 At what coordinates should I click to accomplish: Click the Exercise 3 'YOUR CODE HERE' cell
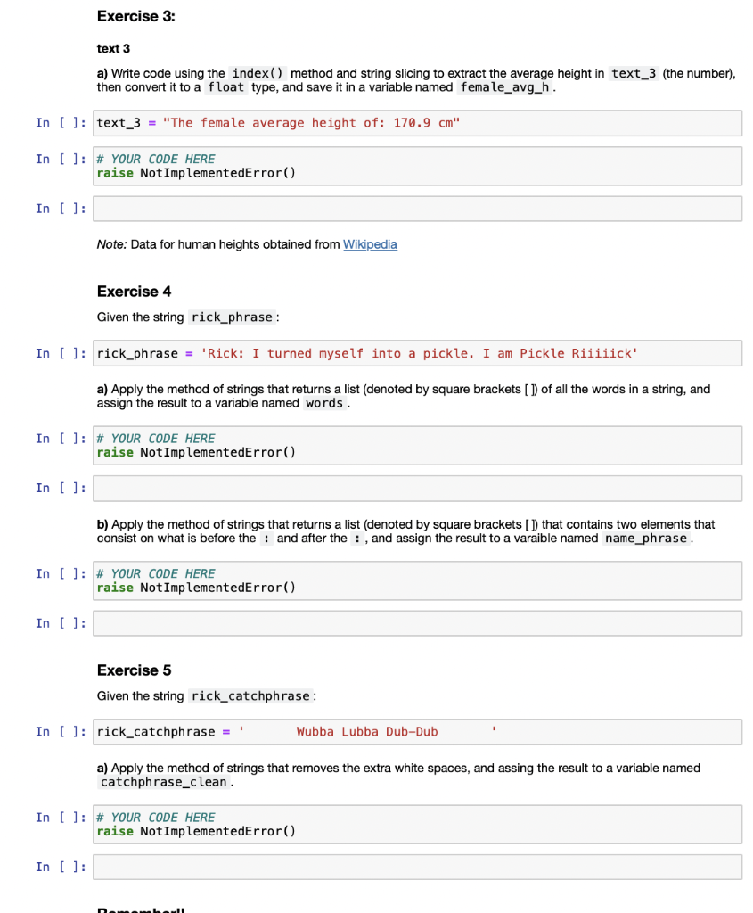pyautogui.click(x=417, y=166)
